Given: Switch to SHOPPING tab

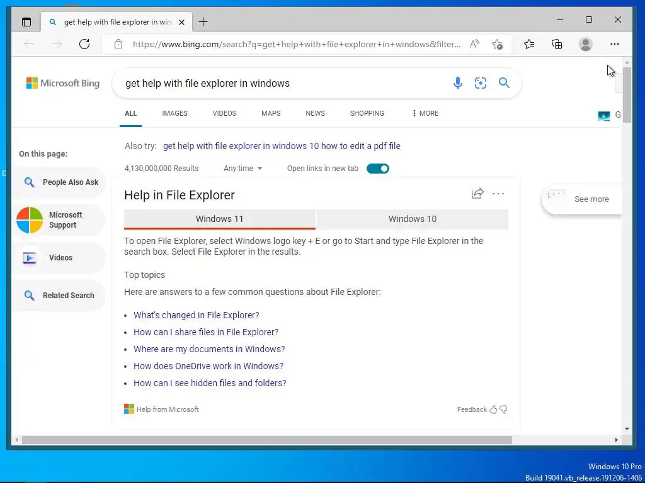Looking at the screenshot, I should [x=367, y=113].
